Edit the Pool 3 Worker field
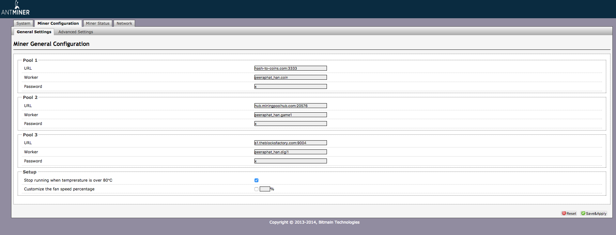This screenshot has width=616, height=235. (290, 152)
